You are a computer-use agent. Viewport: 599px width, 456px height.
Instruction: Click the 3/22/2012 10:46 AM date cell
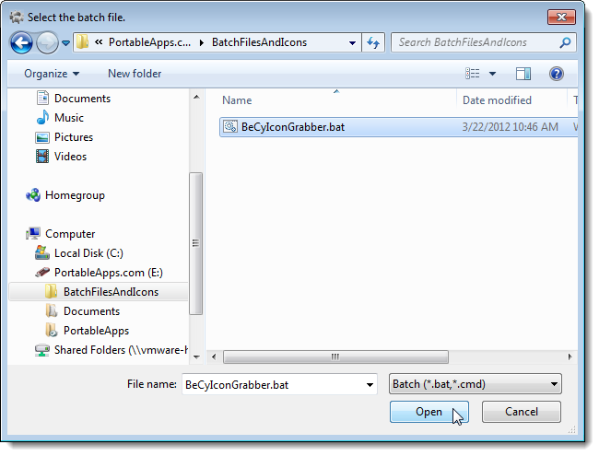click(510, 127)
